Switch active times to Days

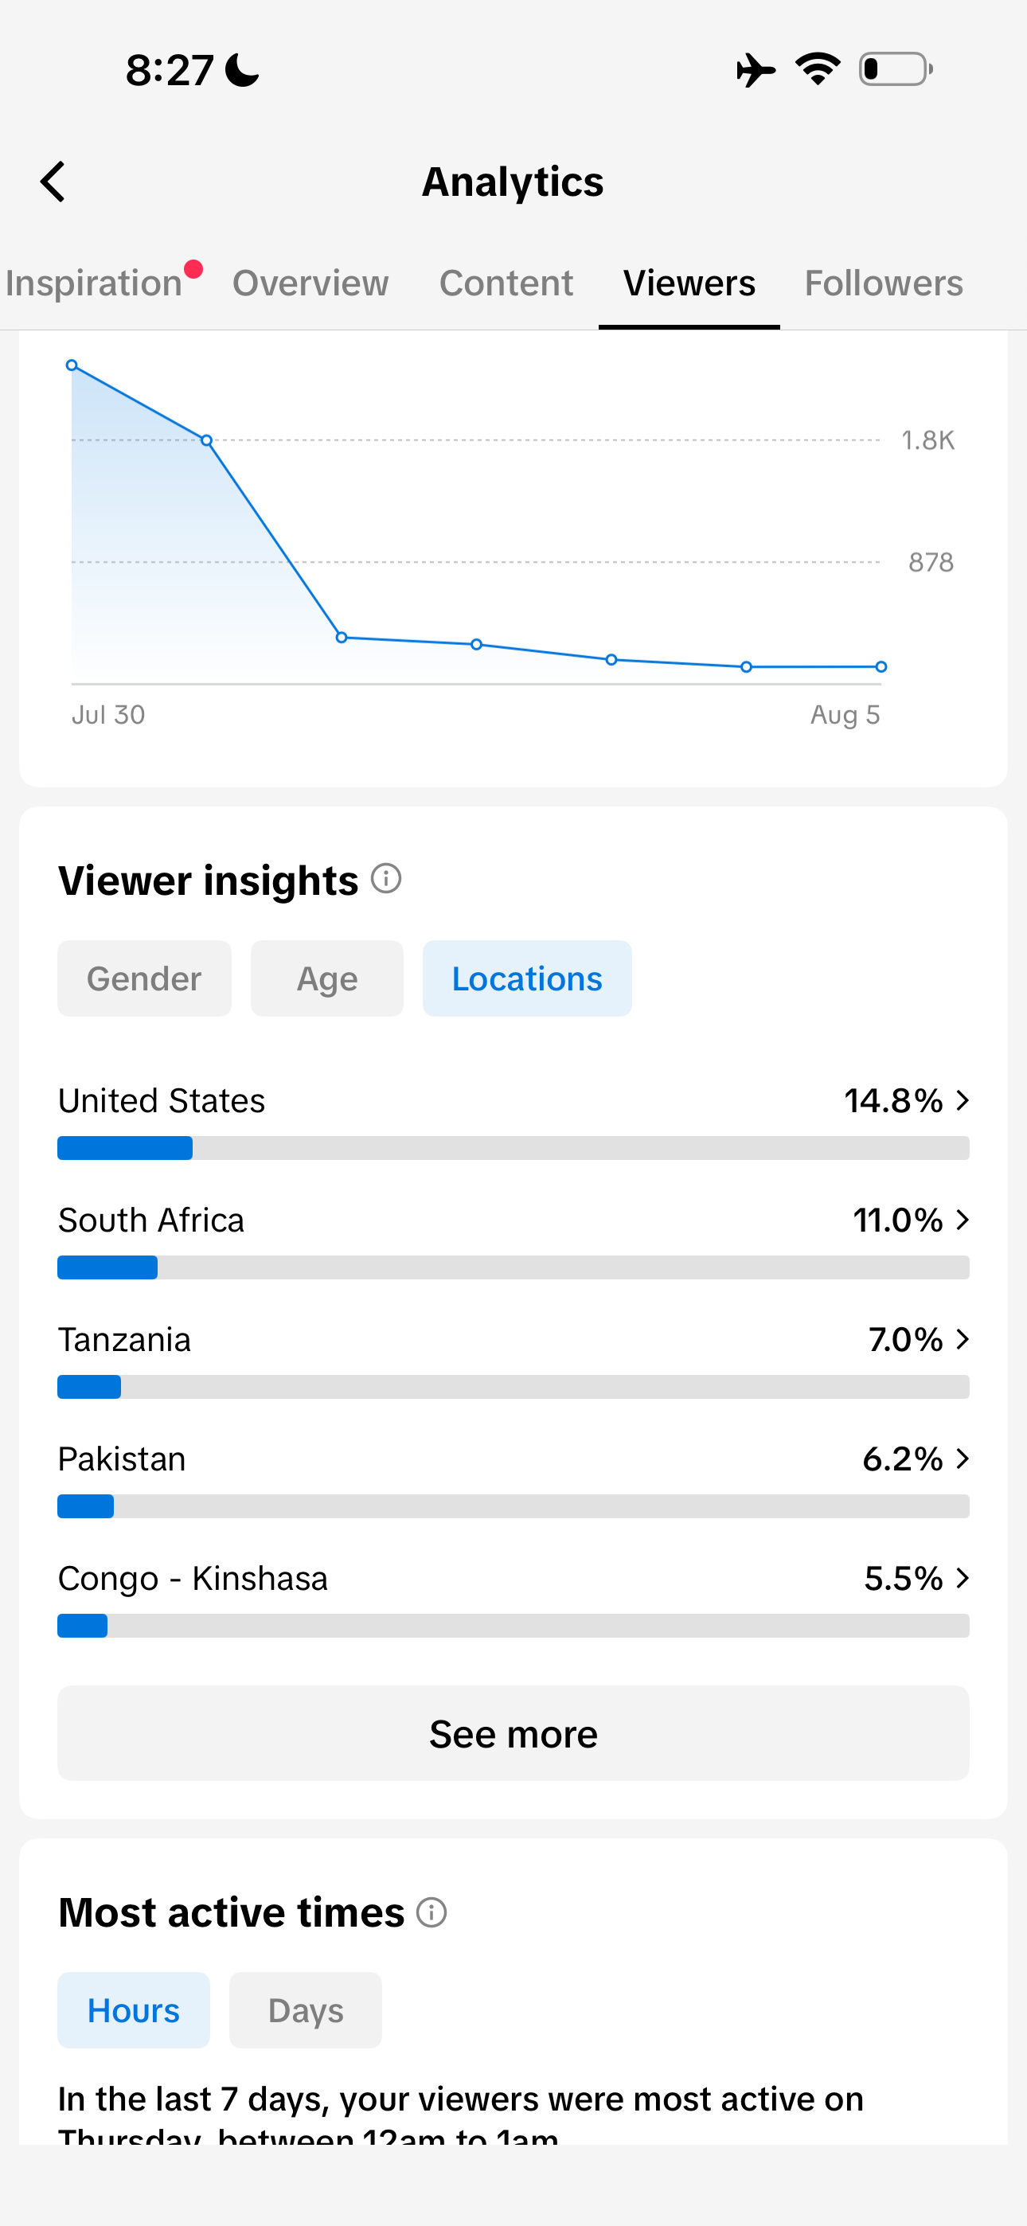point(305,2010)
